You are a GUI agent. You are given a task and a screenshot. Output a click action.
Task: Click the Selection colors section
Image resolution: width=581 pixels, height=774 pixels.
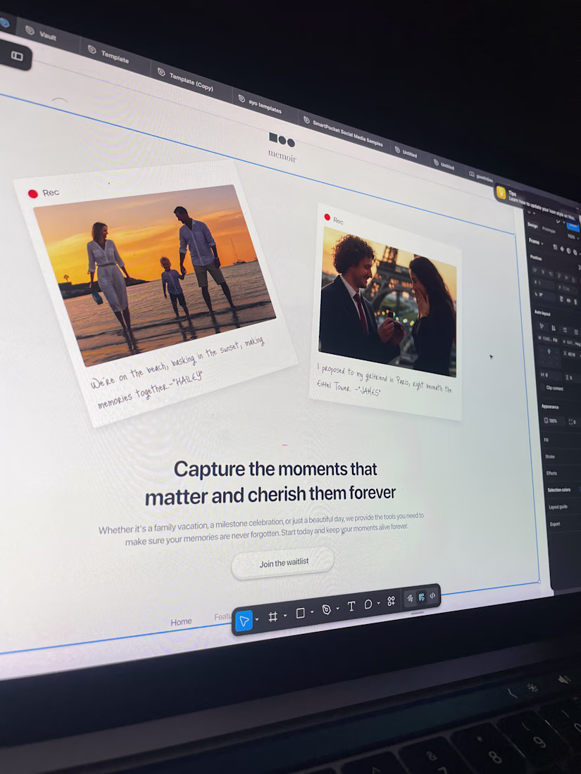pyautogui.click(x=558, y=490)
